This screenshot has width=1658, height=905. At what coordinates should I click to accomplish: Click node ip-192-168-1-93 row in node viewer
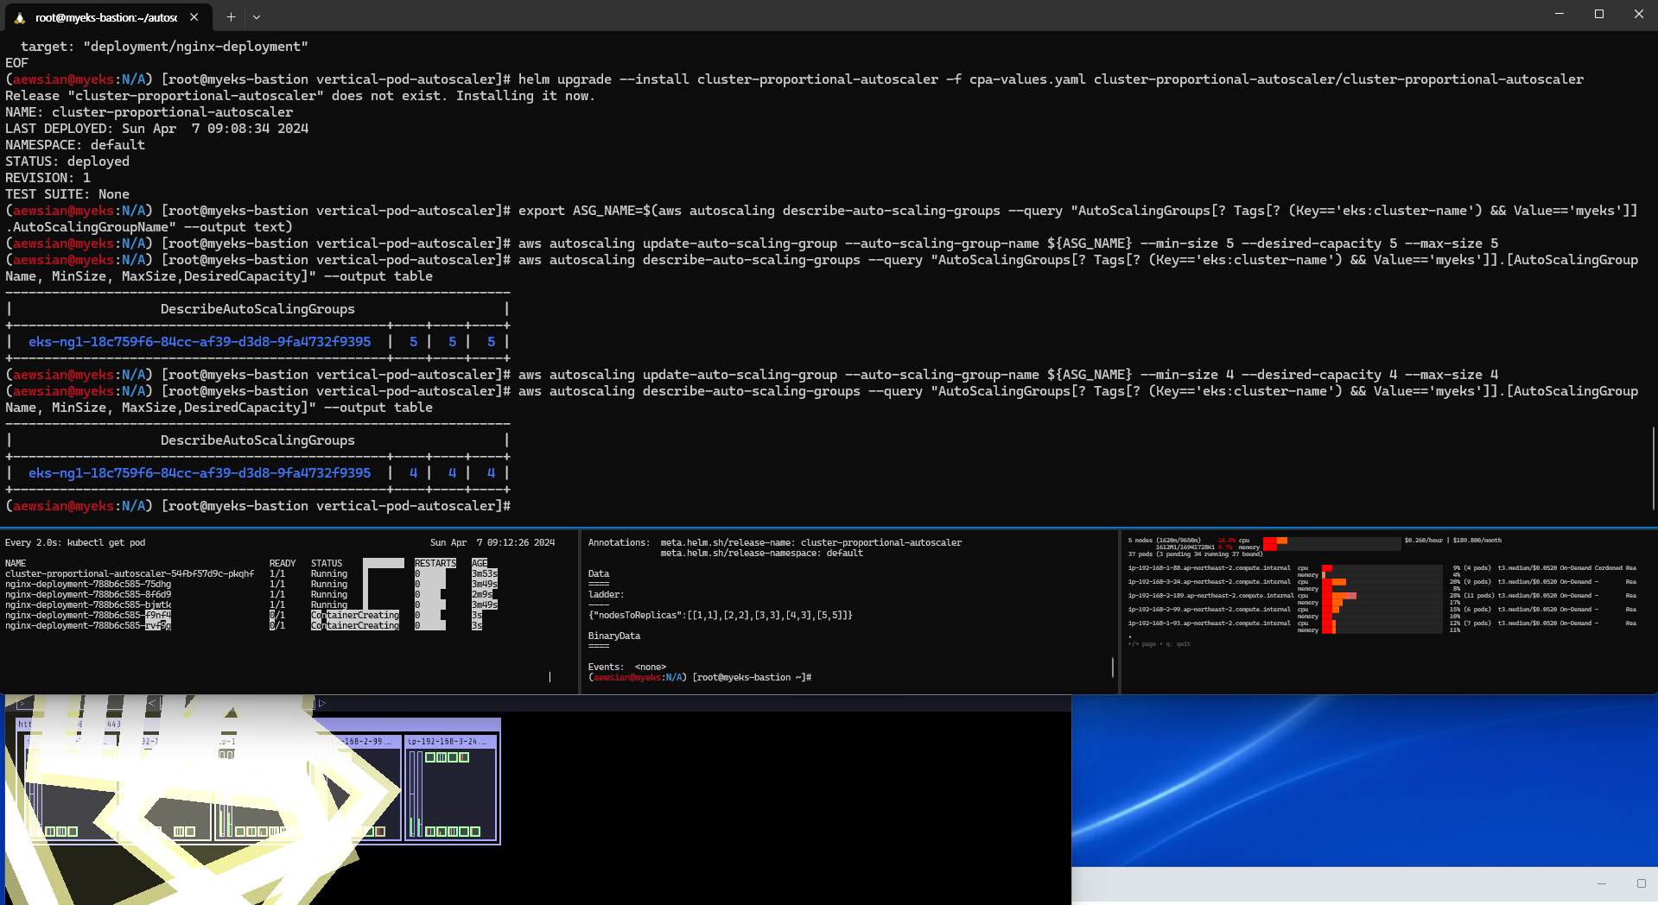(1382, 625)
